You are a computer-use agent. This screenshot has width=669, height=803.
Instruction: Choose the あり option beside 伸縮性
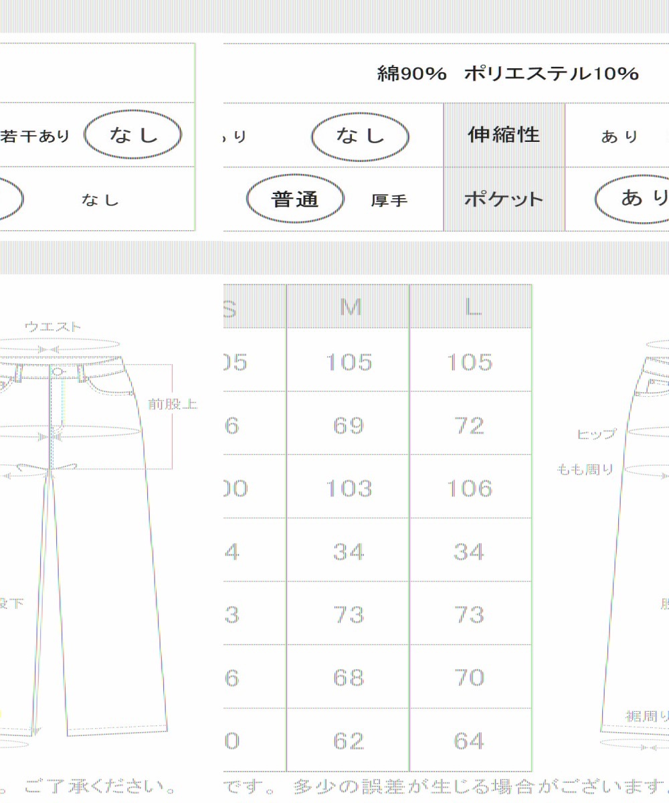pyautogui.click(x=619, y=137)
